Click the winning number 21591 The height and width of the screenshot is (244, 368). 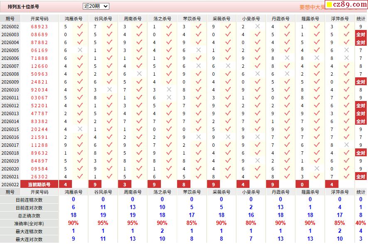point(40,137)
